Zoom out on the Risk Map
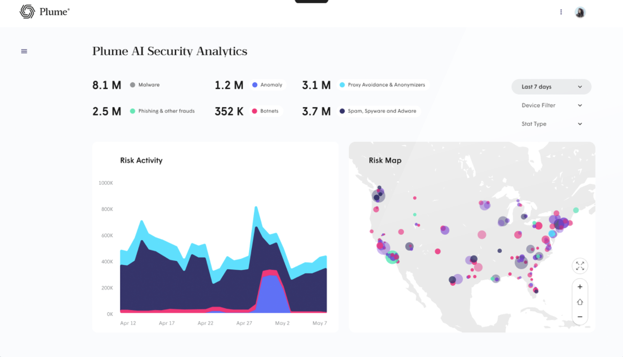Image resolution: width=623 pixels, height=357 pixels. point(580,317)
